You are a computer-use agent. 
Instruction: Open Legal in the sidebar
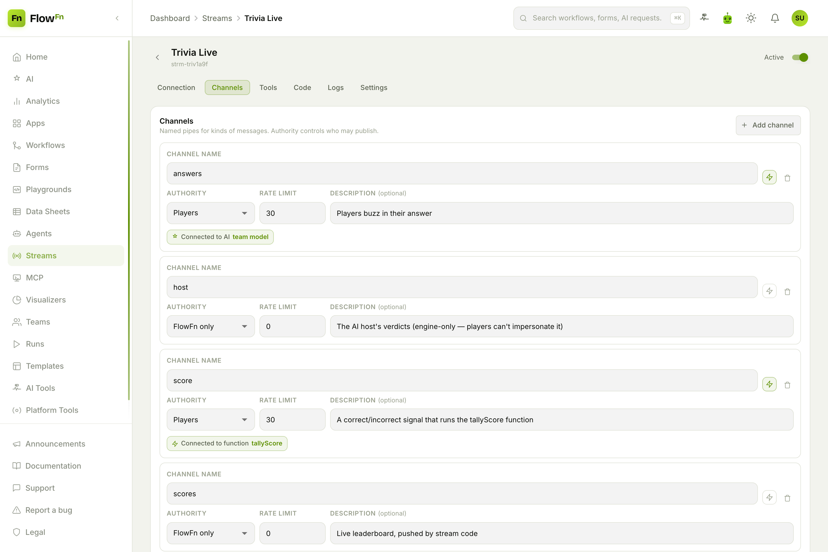[66, 532]
